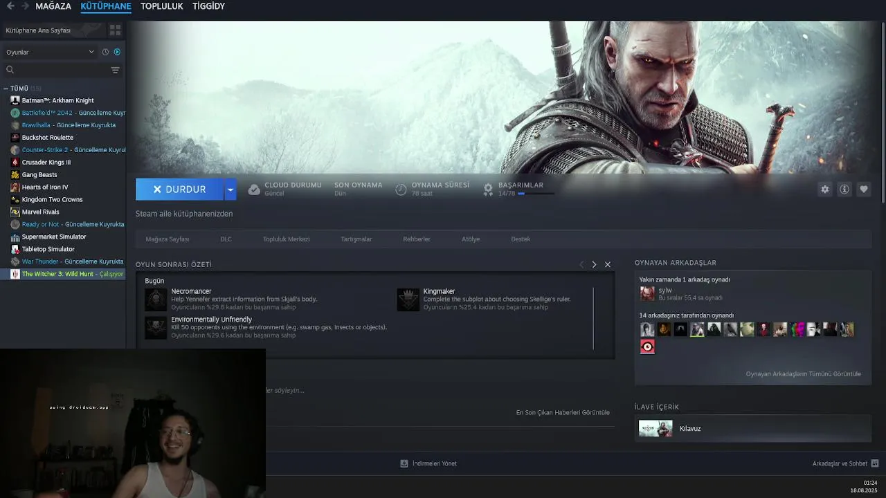This screenshot has width=886, height=498.
Task: Open friend sylw's avatar
Action: (647, 294)
